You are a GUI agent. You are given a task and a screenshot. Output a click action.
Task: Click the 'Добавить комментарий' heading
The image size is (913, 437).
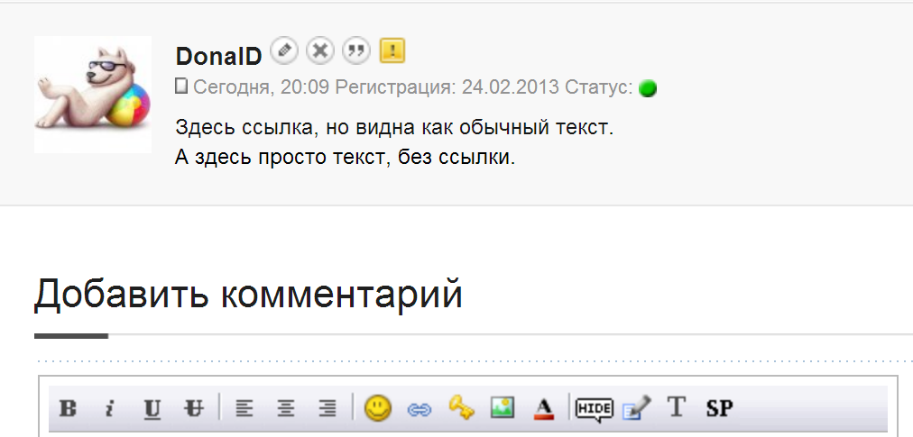click(248, 295)
